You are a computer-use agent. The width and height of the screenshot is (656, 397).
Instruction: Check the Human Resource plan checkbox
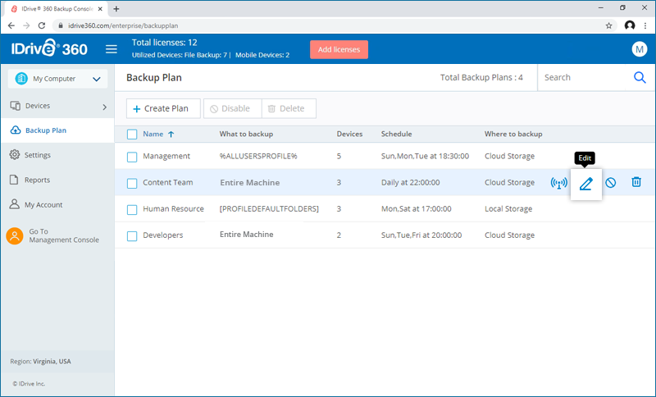(x=132, y=210)
